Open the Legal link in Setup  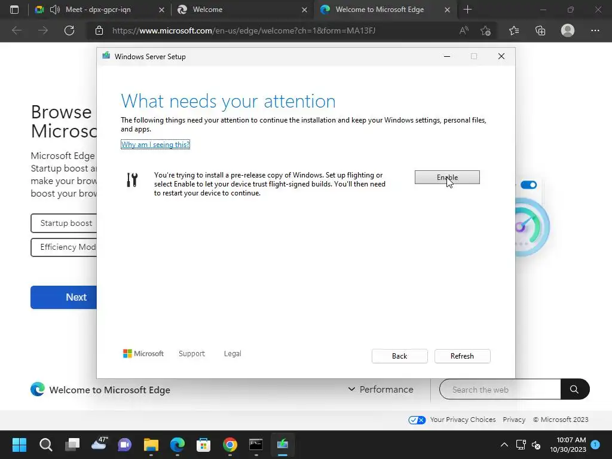[x=232, y=354]
